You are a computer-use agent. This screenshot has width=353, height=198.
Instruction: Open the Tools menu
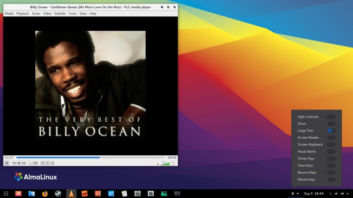click(x=72, y=14)
